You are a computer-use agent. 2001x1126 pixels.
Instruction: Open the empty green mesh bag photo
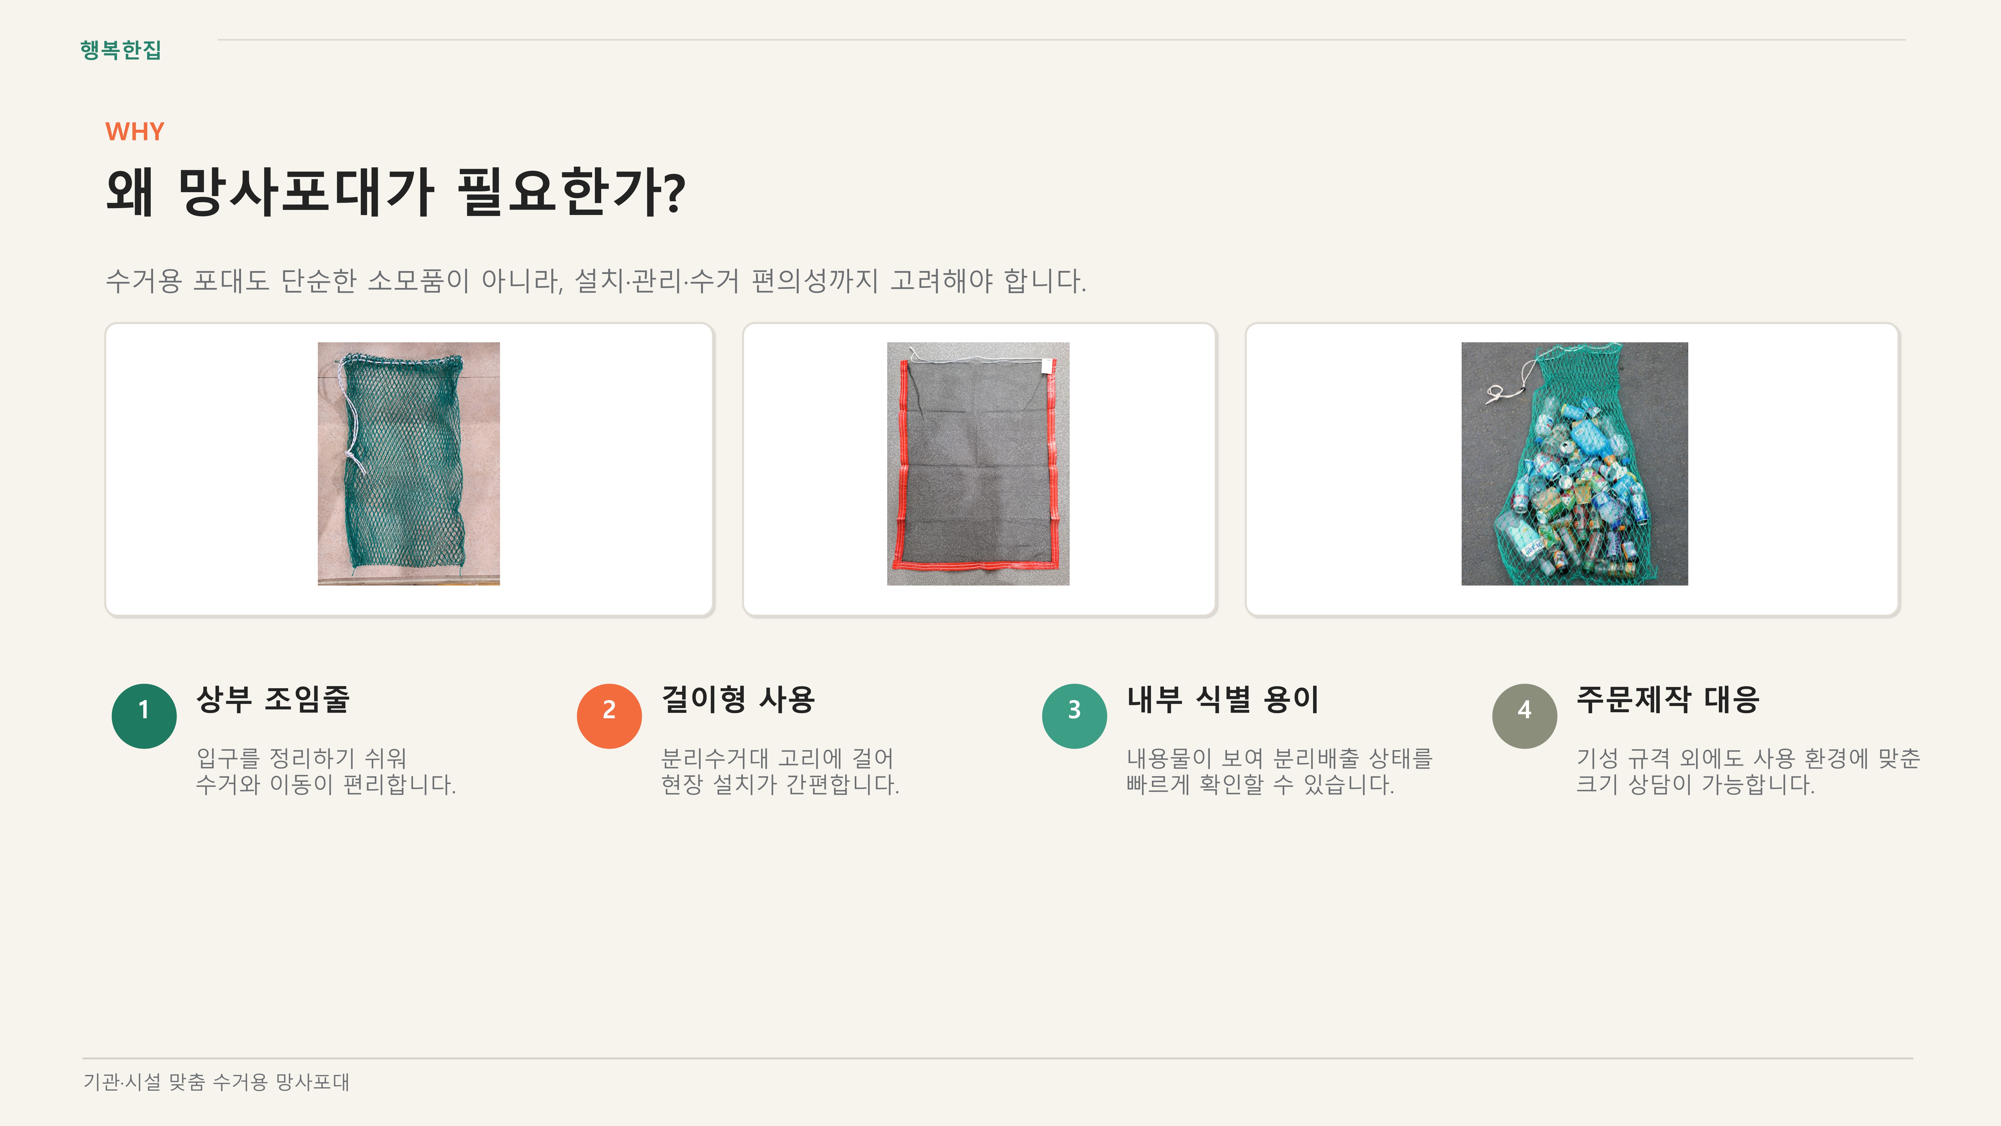408,464
